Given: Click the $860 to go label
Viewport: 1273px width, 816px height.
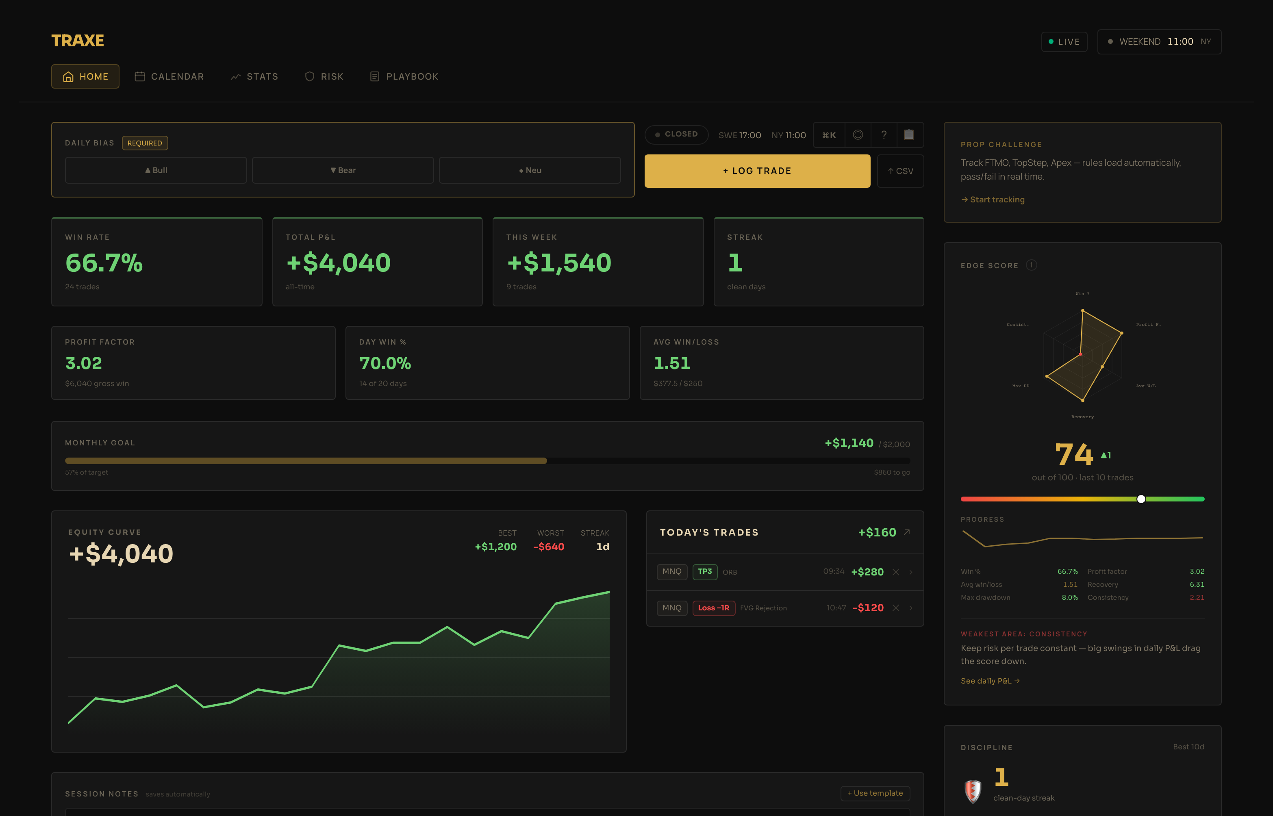Looking at the screenshot, I should [892, 472].
